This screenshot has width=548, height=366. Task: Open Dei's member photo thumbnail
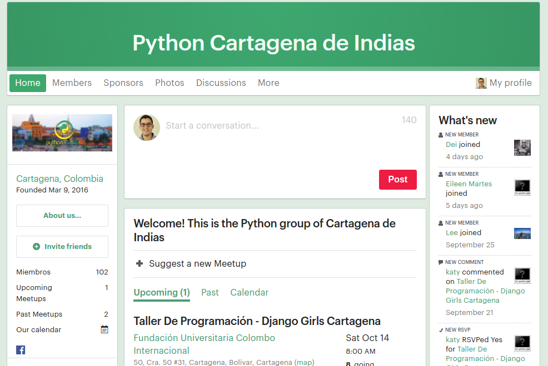tap(522, 148)
